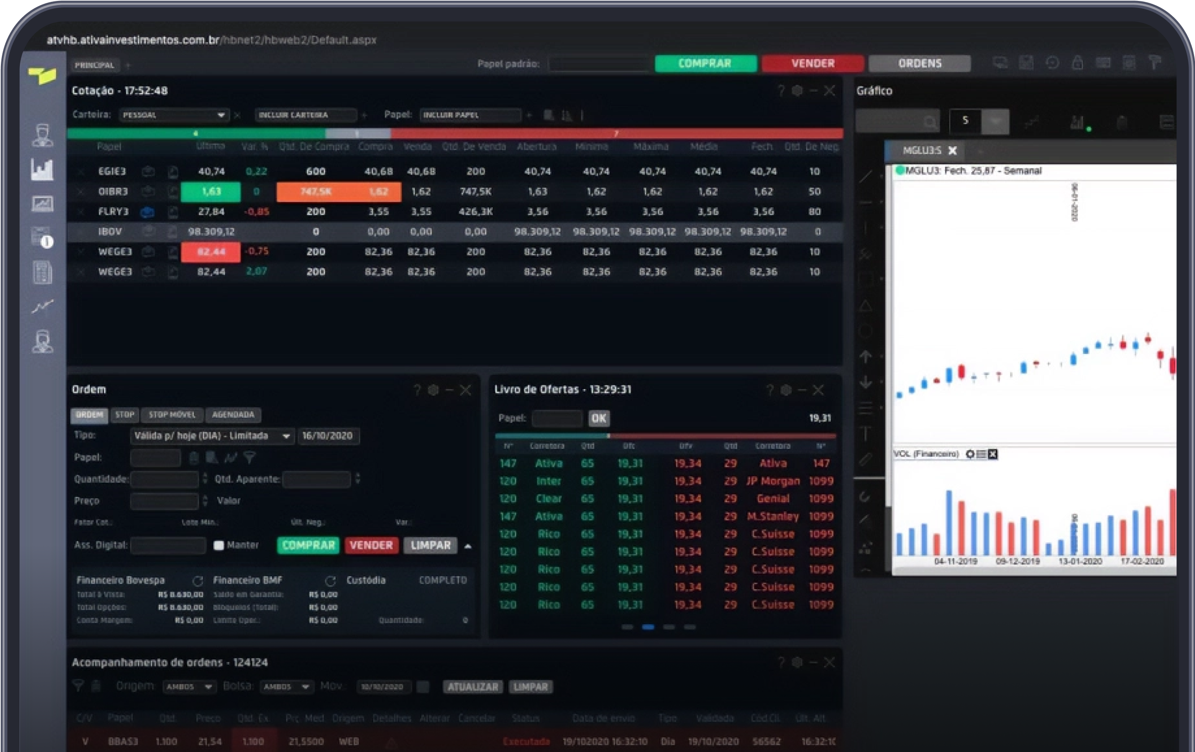Viewport: 1195px width, 752px height.
Task: Click COMPRAR in the Ordem panel
Action: [308, 546]
